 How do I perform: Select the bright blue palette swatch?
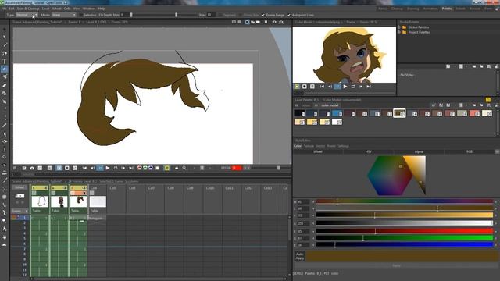click(337, 113)
